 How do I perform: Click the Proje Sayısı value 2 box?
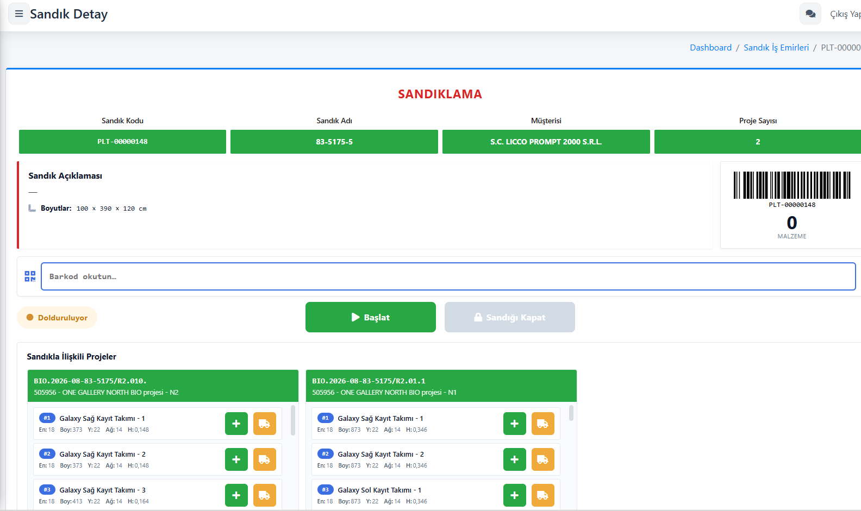(758, 142)
